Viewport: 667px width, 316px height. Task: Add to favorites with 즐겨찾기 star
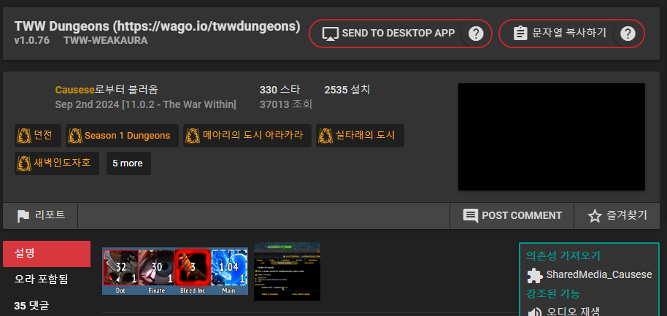coord(617,215)
